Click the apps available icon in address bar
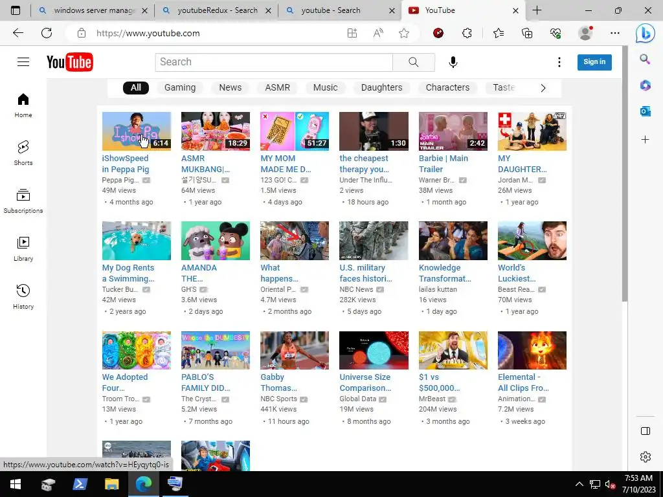Image resolution: width=663 pixels, height=497 pixels. pyautogui.click(x=352, y=33)
